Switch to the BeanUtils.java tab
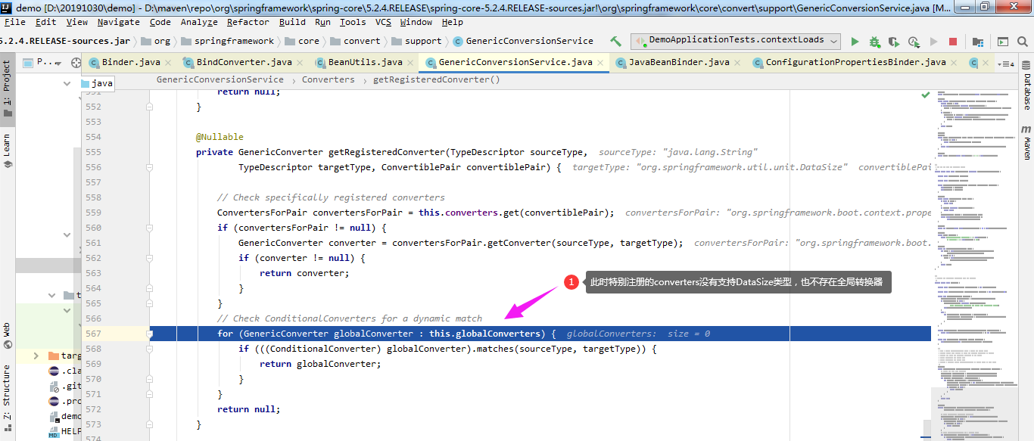Screen dimensions: 1034x441 [x=366, y=63]
